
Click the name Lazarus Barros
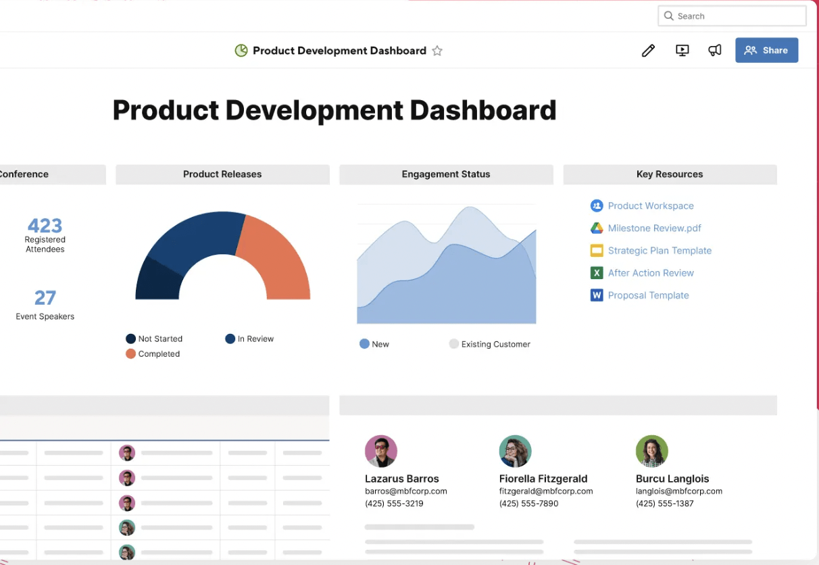(402, 478)
